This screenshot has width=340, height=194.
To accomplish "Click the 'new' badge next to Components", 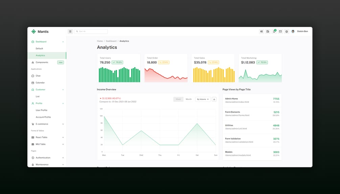I will (x=61, y=62).
